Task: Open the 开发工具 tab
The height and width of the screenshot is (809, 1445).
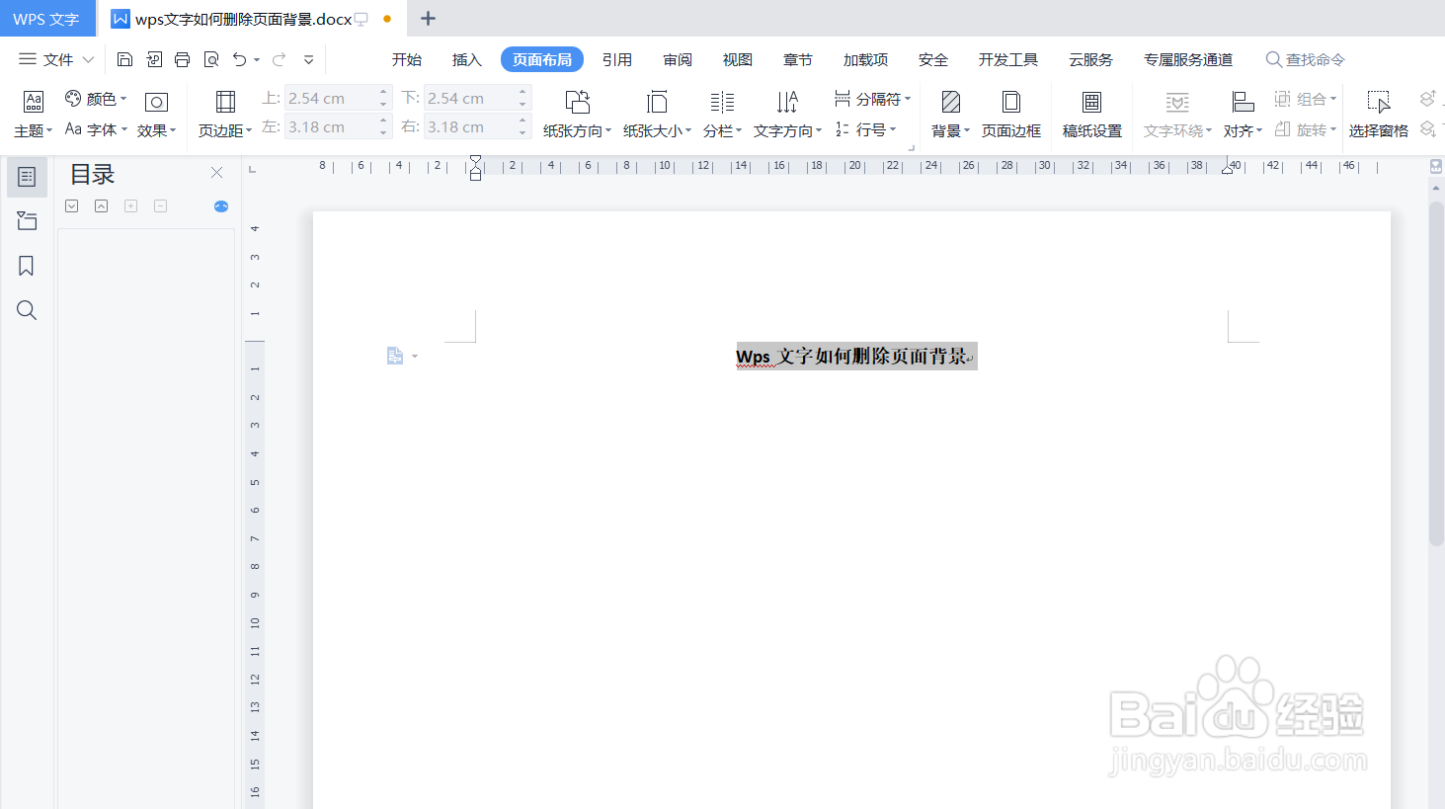Action: (1008, 59)
